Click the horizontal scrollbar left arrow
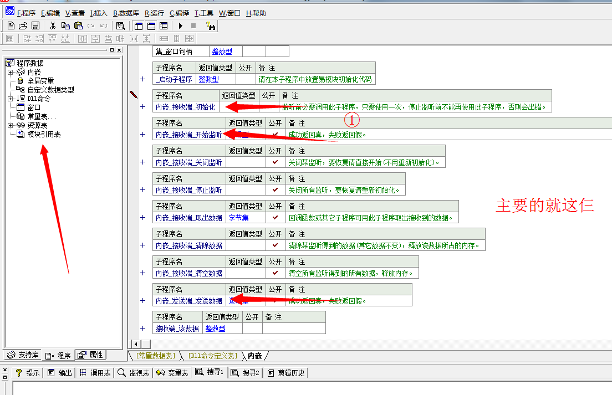Image resolution: width=612 pixels, height=395 pixels. (x=134, y=344)
